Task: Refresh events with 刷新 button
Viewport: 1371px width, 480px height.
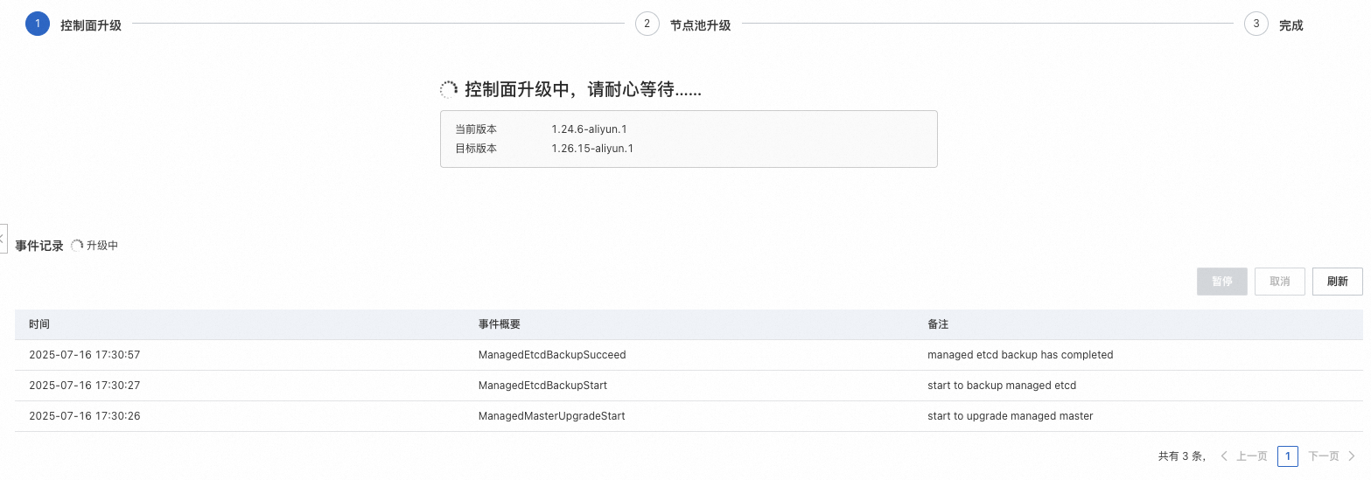Action: click(x=1338, y=282)
